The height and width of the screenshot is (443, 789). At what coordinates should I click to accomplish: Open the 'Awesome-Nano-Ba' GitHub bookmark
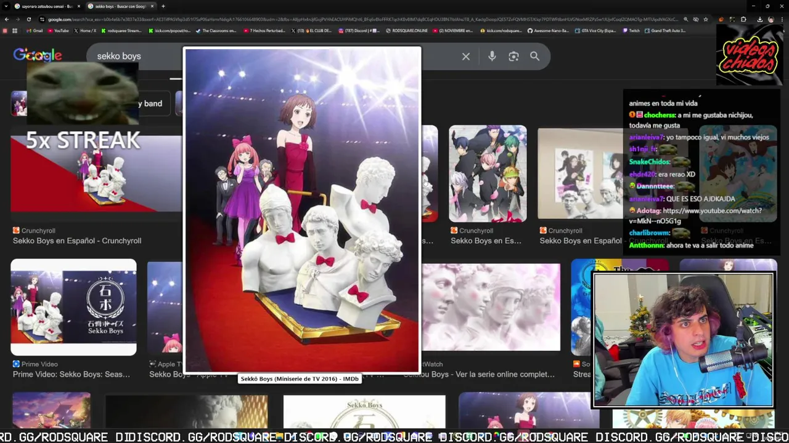547,30
